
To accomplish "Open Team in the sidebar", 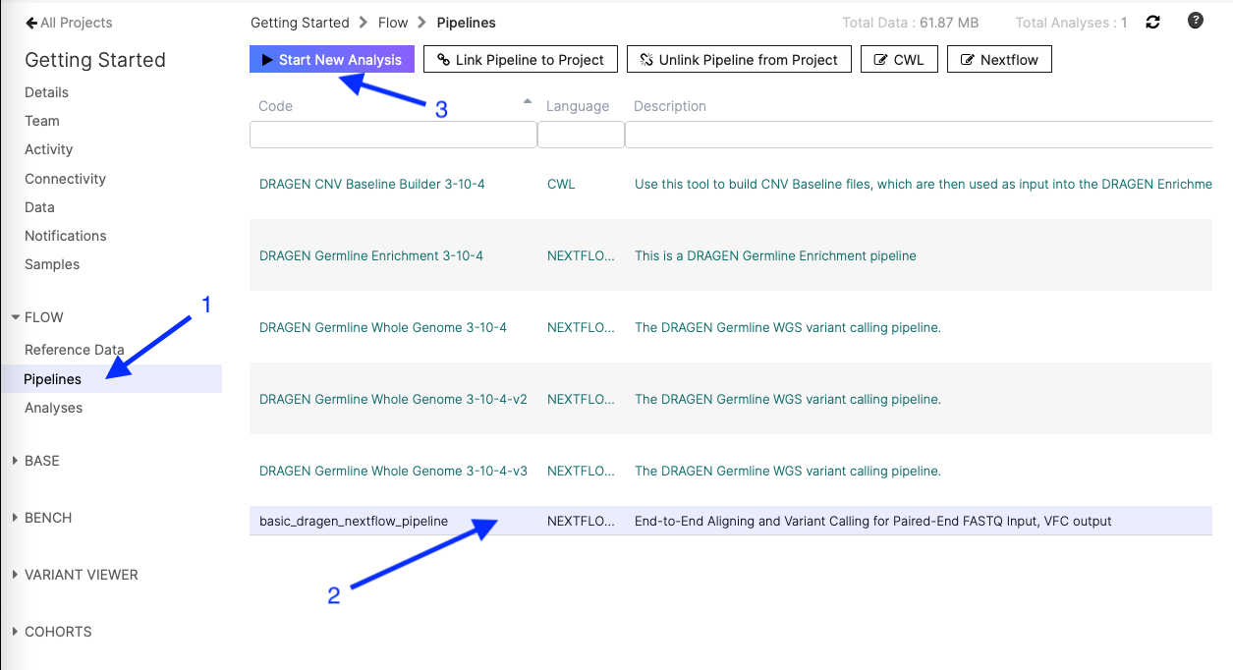I will tap(42, 121).
